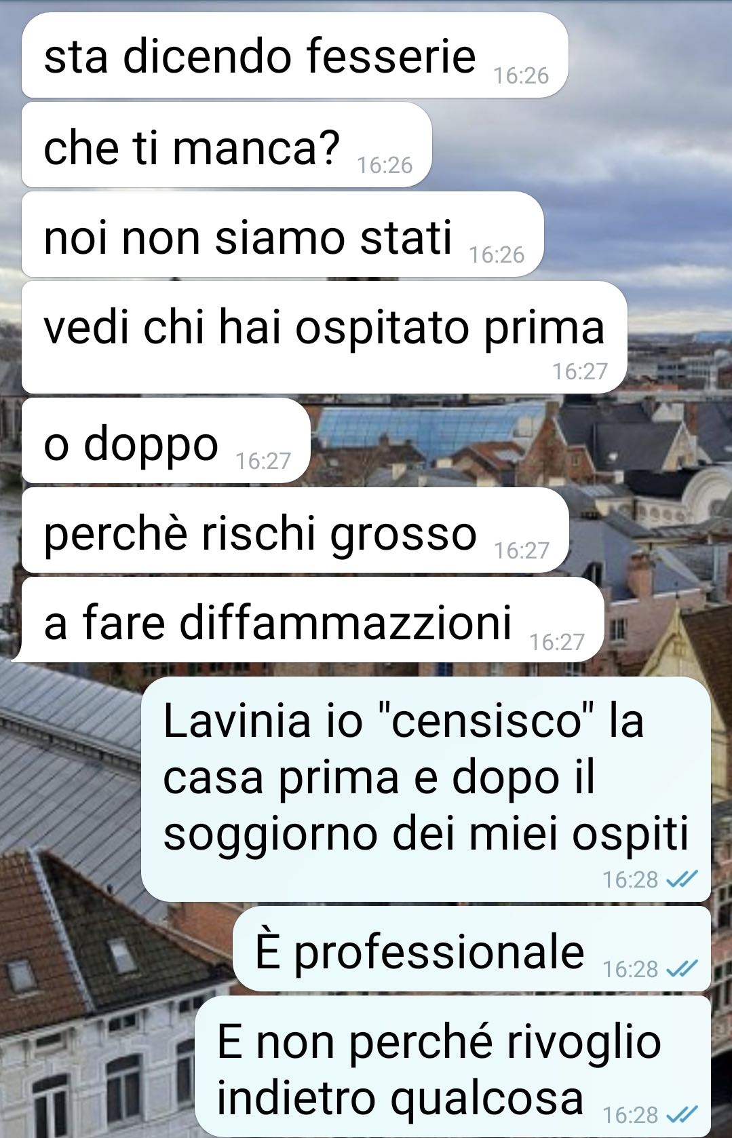Tap read receipt ticks on 'Lavinia io censisco' message

pos(682,879)
